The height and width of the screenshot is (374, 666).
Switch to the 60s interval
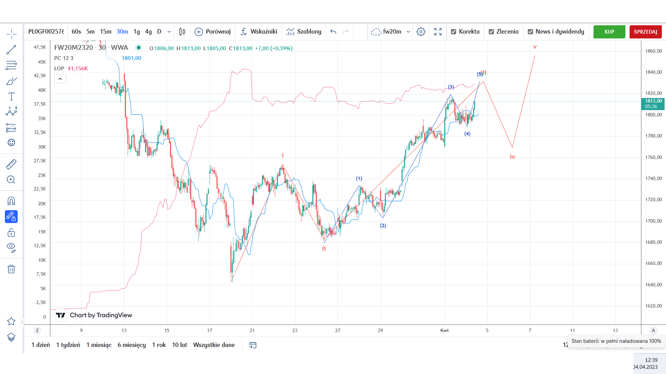click(x=76, y=32)
